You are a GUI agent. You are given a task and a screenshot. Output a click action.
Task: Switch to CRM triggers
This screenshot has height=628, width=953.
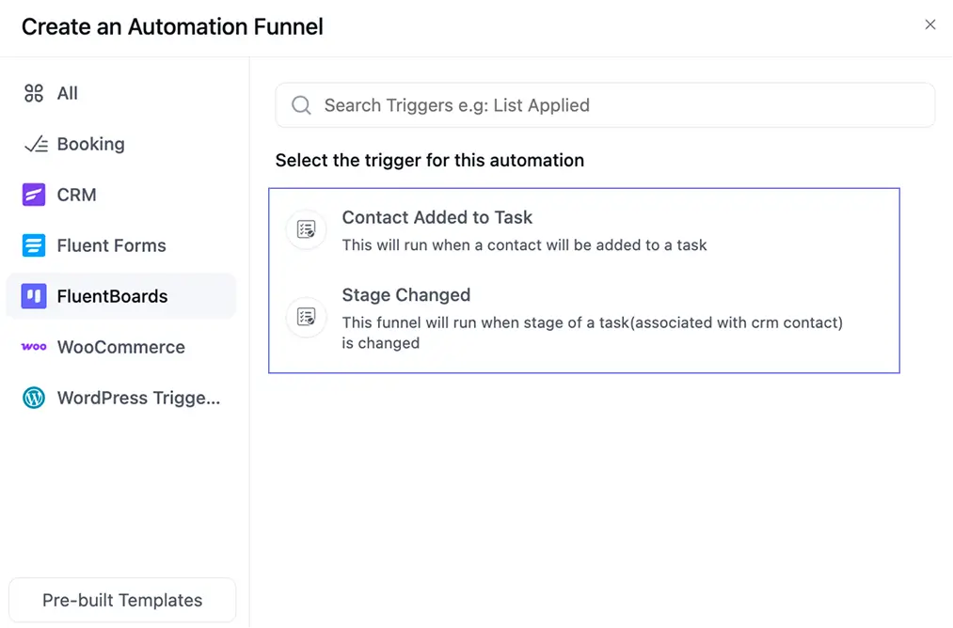pyautogui.click(x=121, y=195)
